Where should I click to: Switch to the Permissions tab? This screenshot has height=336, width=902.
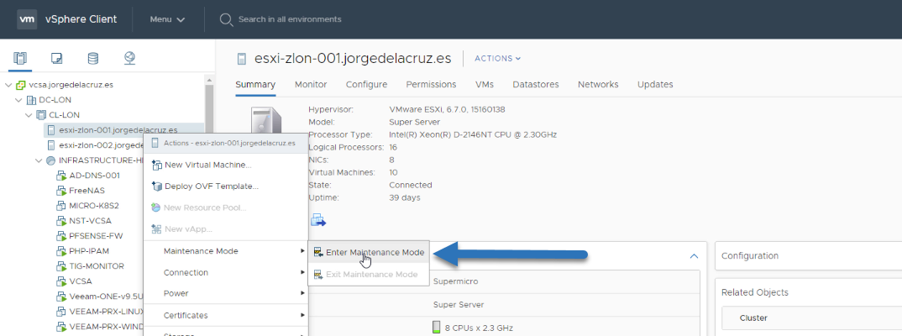[431, 85]
